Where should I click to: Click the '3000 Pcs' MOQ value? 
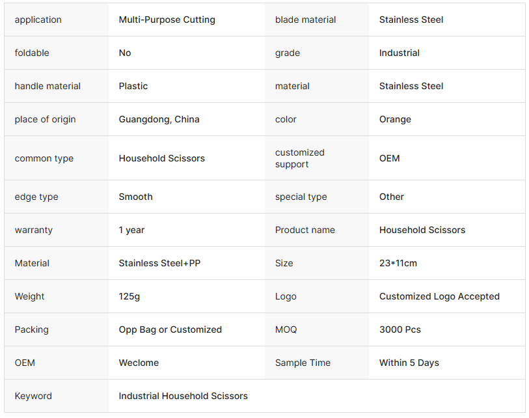[x=400, y=329]
